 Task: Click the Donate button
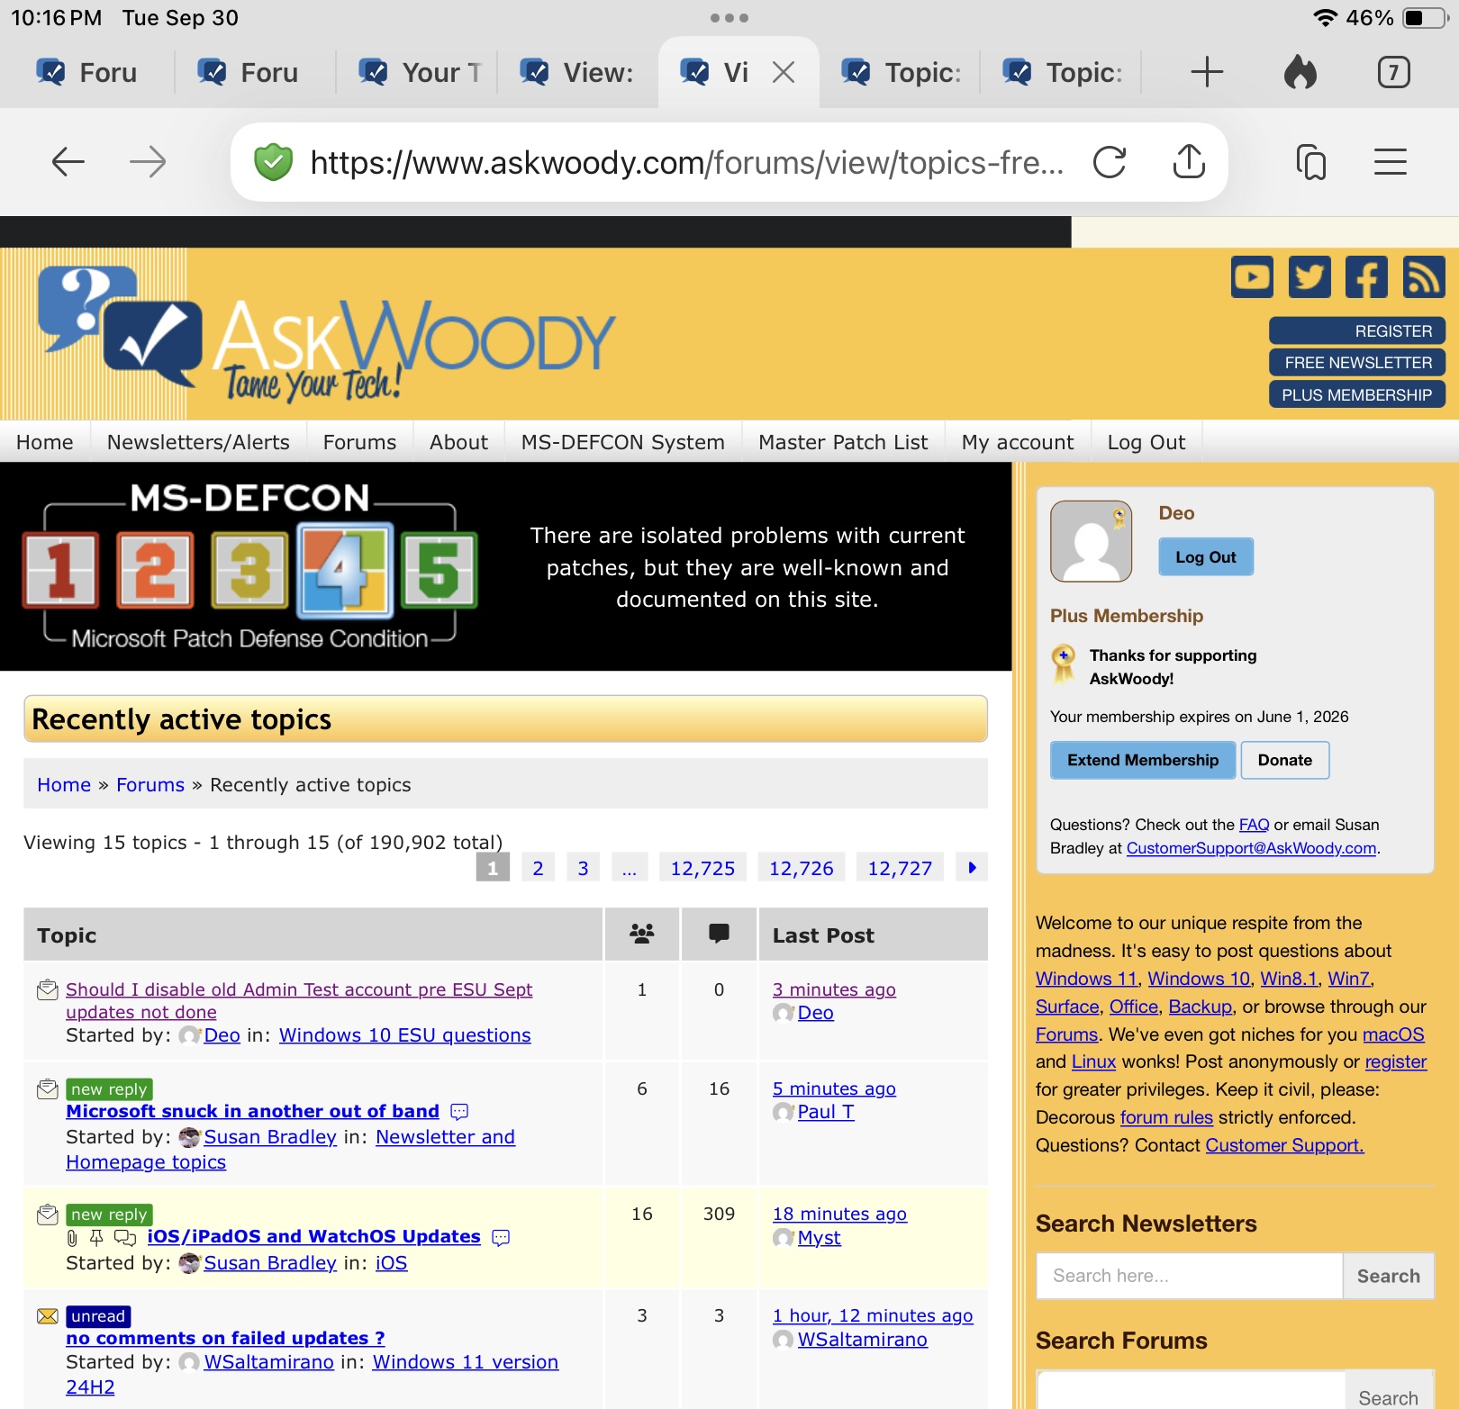click(1284, 760)
